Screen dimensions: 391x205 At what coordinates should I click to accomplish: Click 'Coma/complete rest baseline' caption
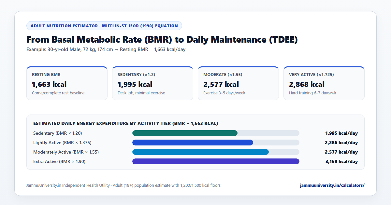pyautogui.click(x=58, y=93)
